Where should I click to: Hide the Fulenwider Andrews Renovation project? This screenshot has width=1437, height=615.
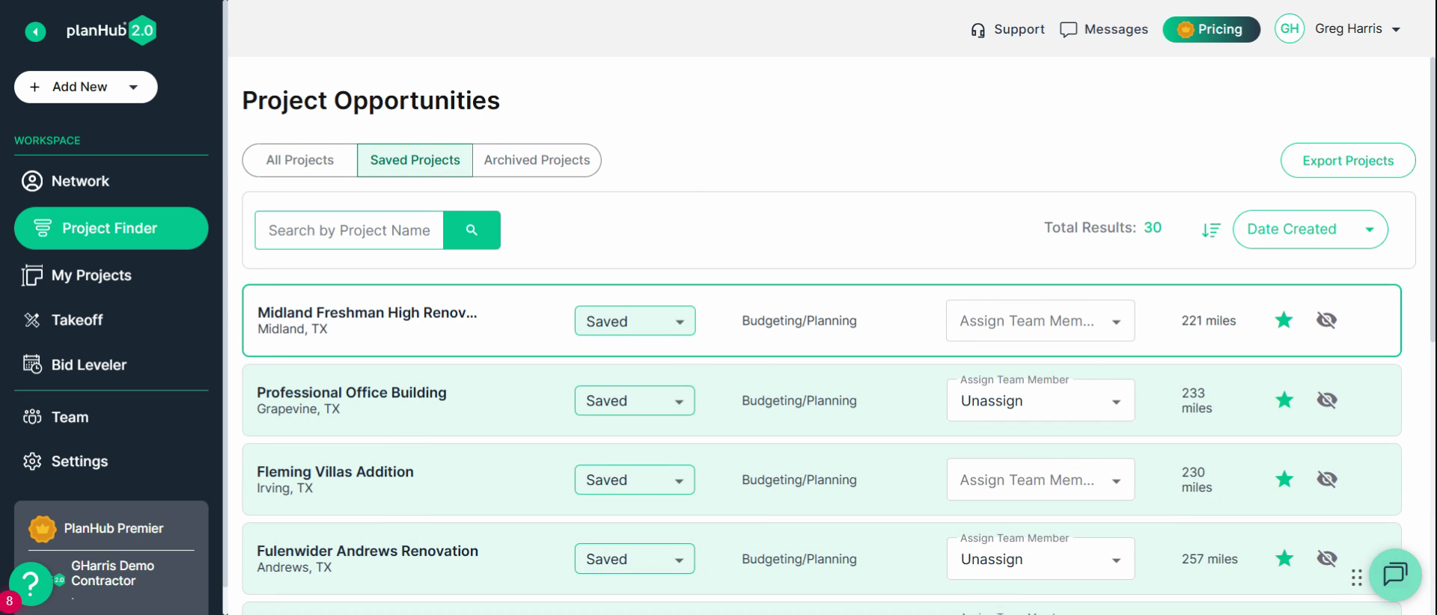tap(1326, 558)
